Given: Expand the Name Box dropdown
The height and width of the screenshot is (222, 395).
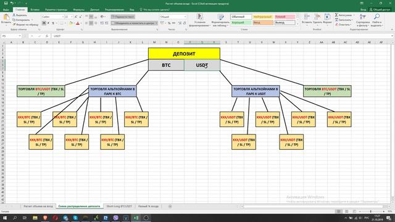Looking at the screenshot, I should 20,36.
